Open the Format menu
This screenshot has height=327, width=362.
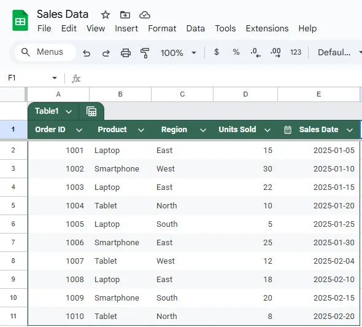[x=162, y=28]
